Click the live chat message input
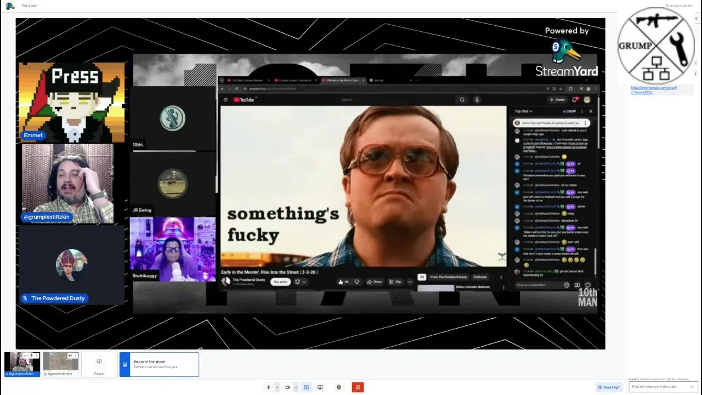This screenshot has height=395, width=702. pos(540,285)
